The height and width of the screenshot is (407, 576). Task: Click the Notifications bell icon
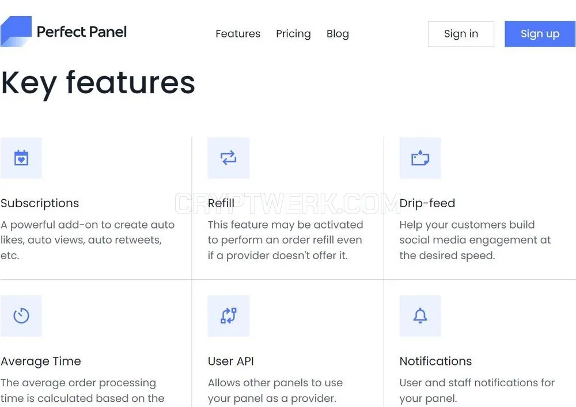pos(420,316)
